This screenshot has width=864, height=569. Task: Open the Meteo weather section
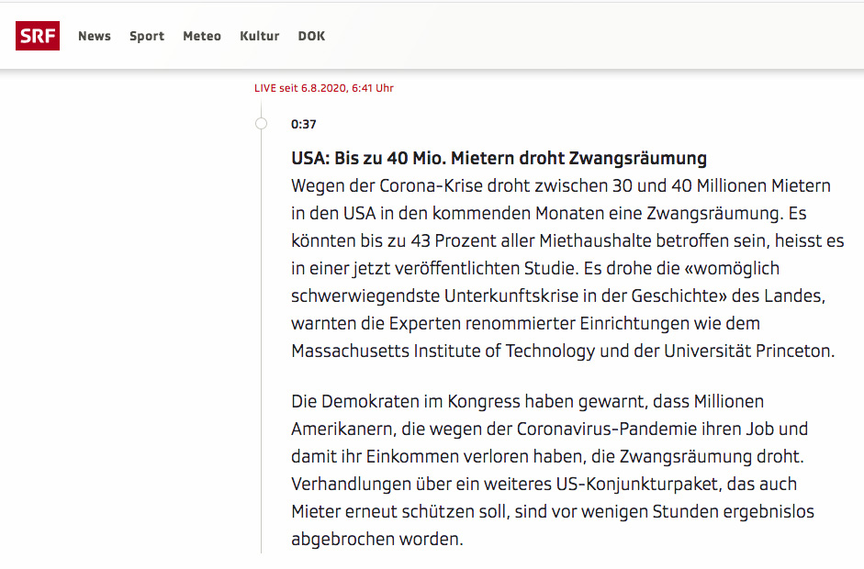tap(202, 37)
